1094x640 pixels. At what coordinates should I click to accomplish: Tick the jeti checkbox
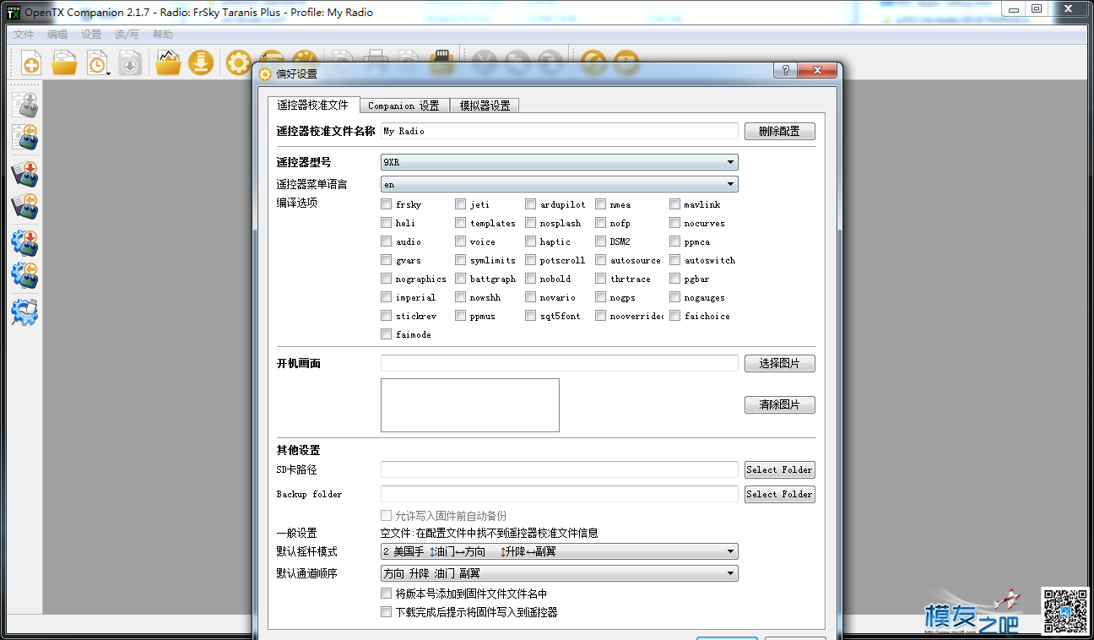tap(460, 204)
